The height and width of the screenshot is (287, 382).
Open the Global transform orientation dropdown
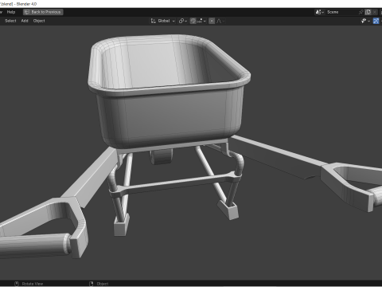pyautogui.click(x=163, y=21)
